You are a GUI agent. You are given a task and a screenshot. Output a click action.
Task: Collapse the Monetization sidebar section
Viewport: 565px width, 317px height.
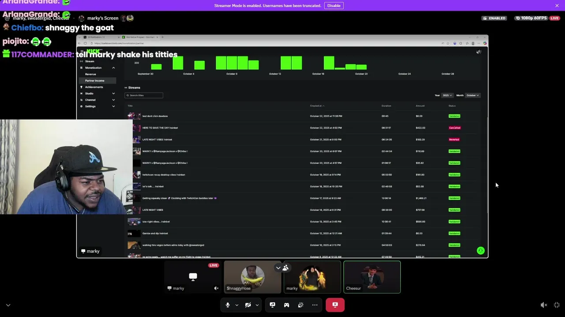coord(113,68)
